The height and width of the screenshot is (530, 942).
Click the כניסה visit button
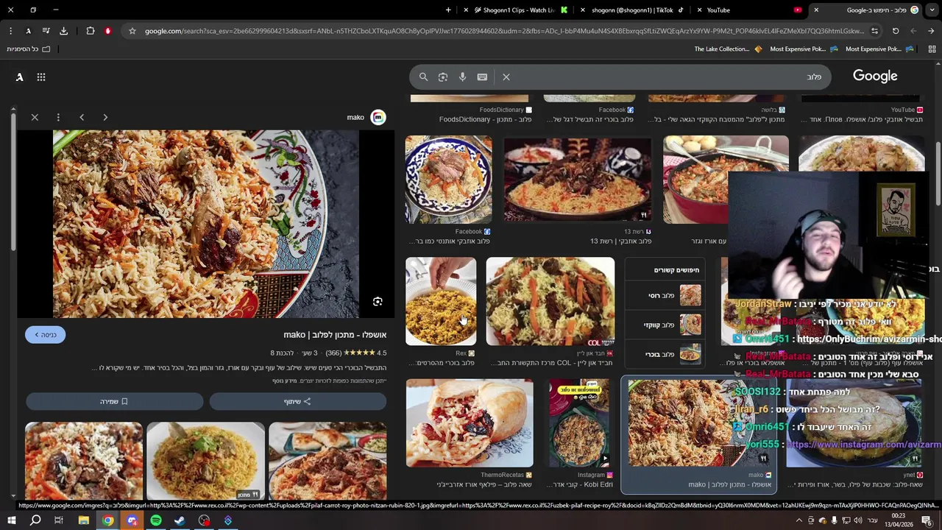point(45,335)
